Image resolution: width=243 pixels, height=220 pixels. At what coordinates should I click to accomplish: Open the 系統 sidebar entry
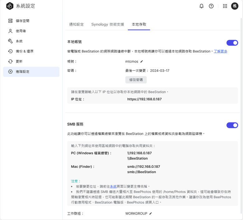(31, 41)
